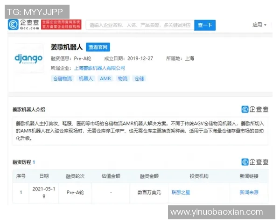Click the 估值金额 column header

point(111,176)
